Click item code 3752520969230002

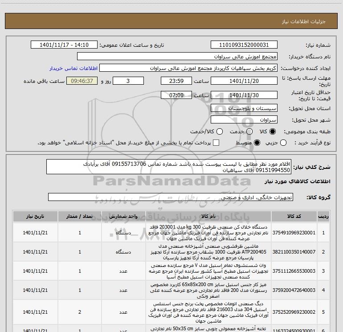(x=294, y=312)
